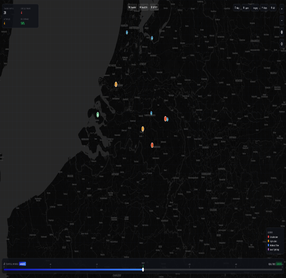Click the SITREP button
286x278 pixels.
tap(154, 7)
